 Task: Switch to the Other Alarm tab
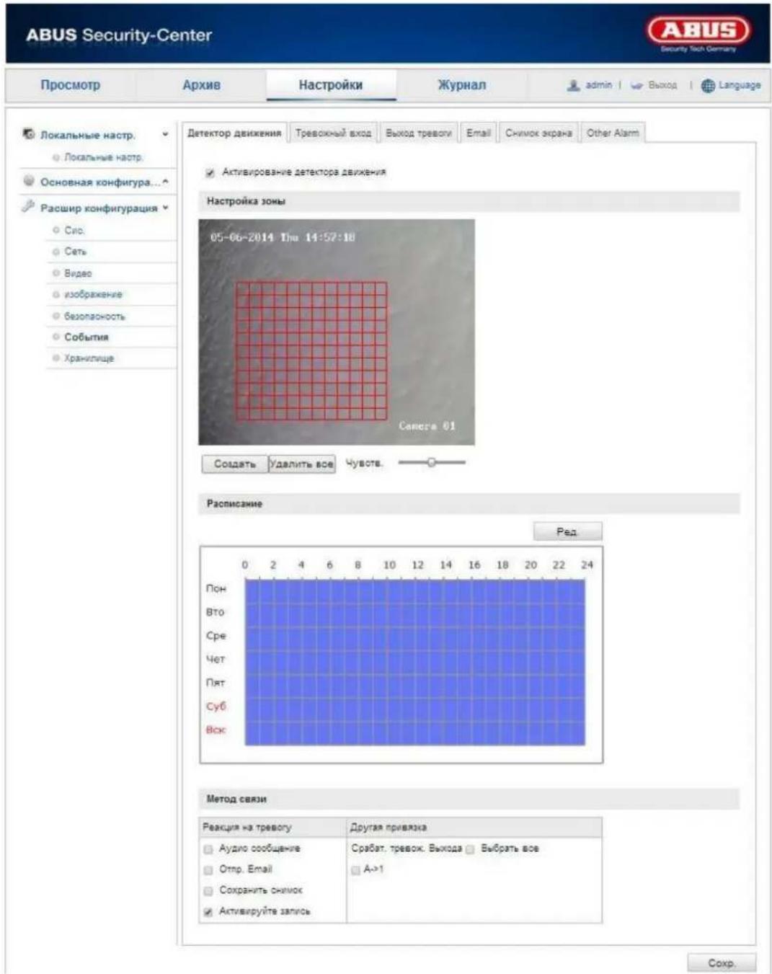pyautogui.click(x=613, y=133)
